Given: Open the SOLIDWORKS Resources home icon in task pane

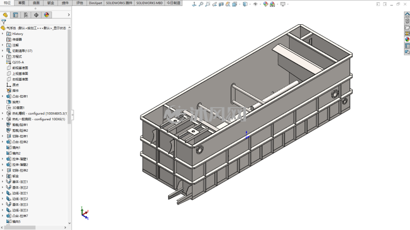Looking at the screenshot, I should (x=407, y=15).
